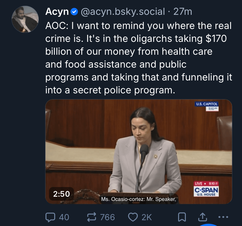Screen dimensions: 242x226
Task: Click the 2K likes count
Action: coord(146,217)
